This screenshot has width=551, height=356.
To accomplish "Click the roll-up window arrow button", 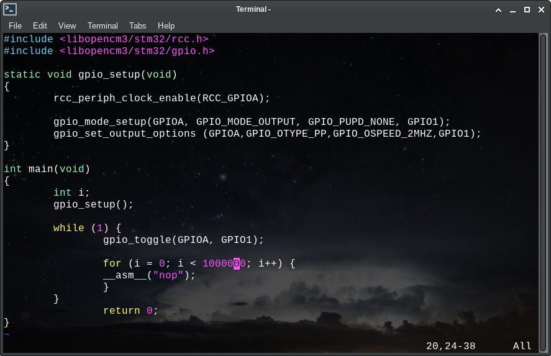I will 498,10.
